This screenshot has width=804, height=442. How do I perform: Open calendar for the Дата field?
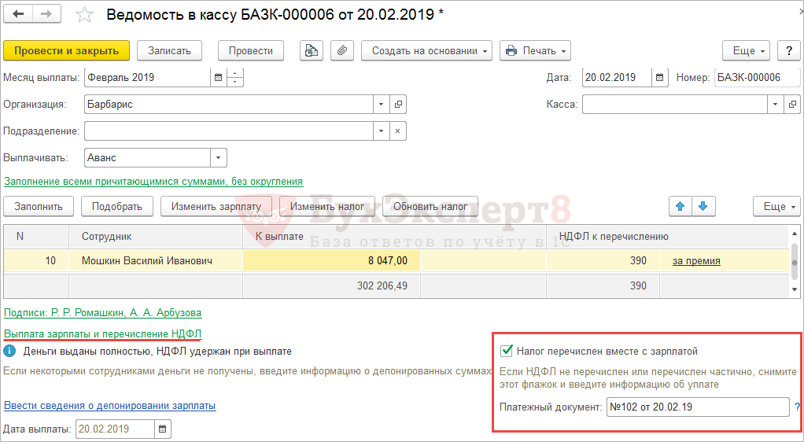click(x=660, y=78)
